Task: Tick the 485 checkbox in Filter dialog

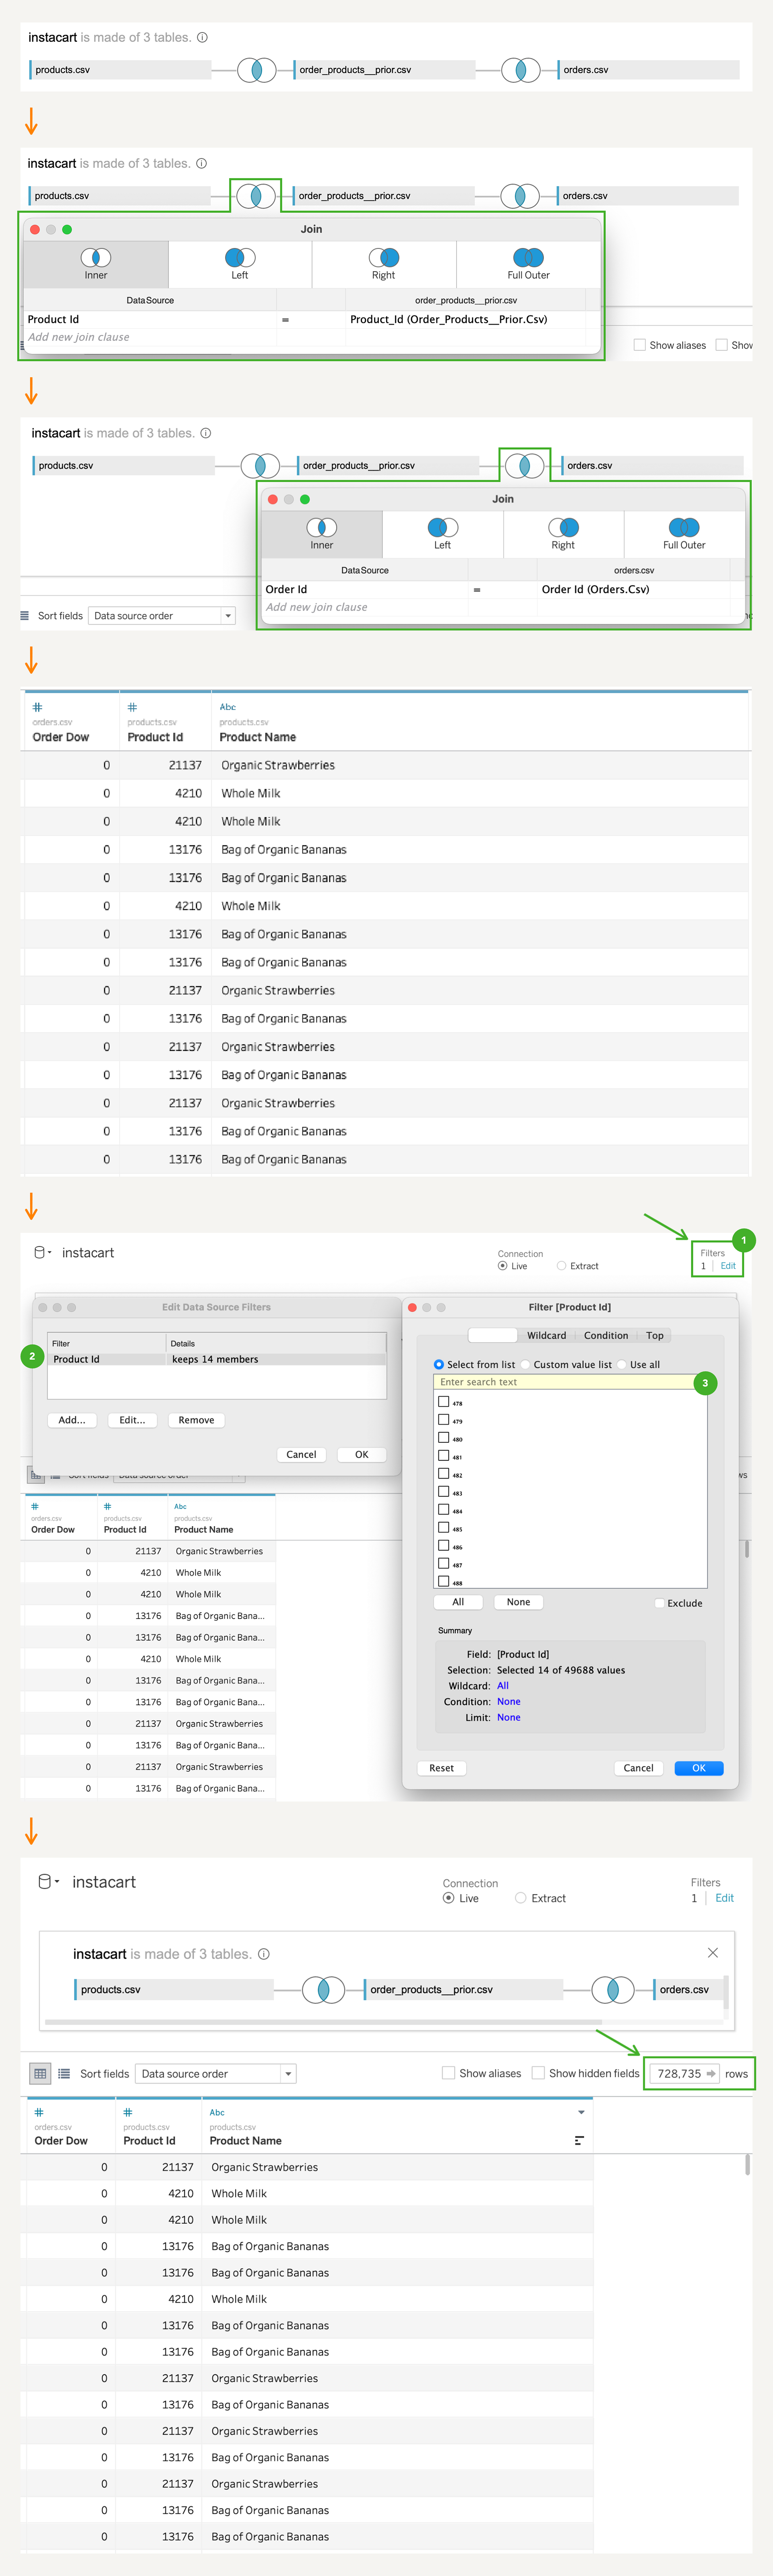Action: click(443, 1528)
